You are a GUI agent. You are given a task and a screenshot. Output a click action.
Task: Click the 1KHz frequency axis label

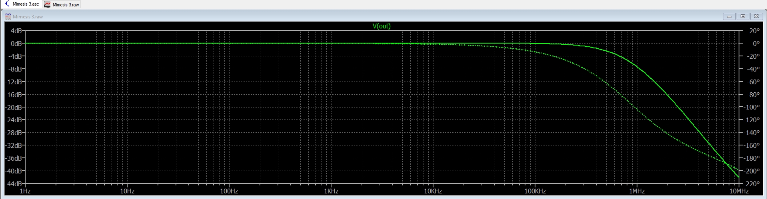pyautogui.click(x=331, y=191)
